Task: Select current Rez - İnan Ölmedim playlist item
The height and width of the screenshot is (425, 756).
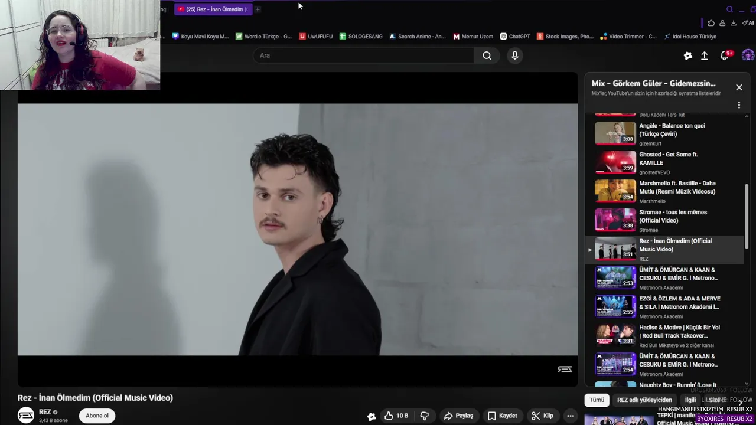Action: click(664, 250)
